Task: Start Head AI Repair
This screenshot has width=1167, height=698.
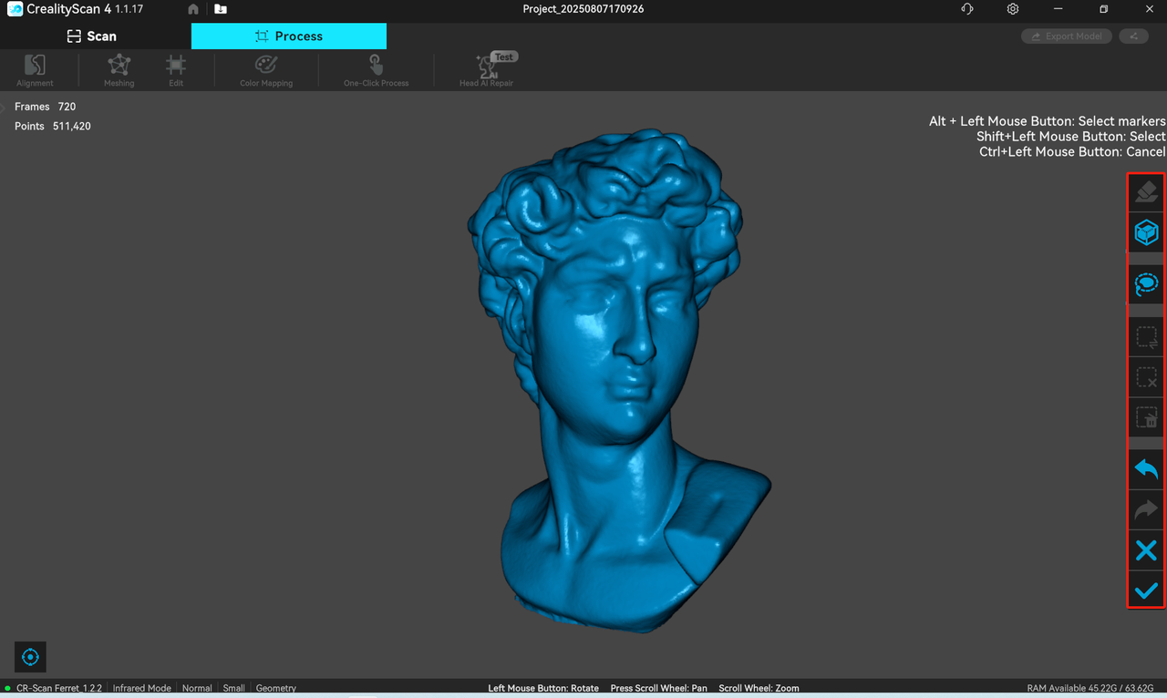Action: point(486,70)
